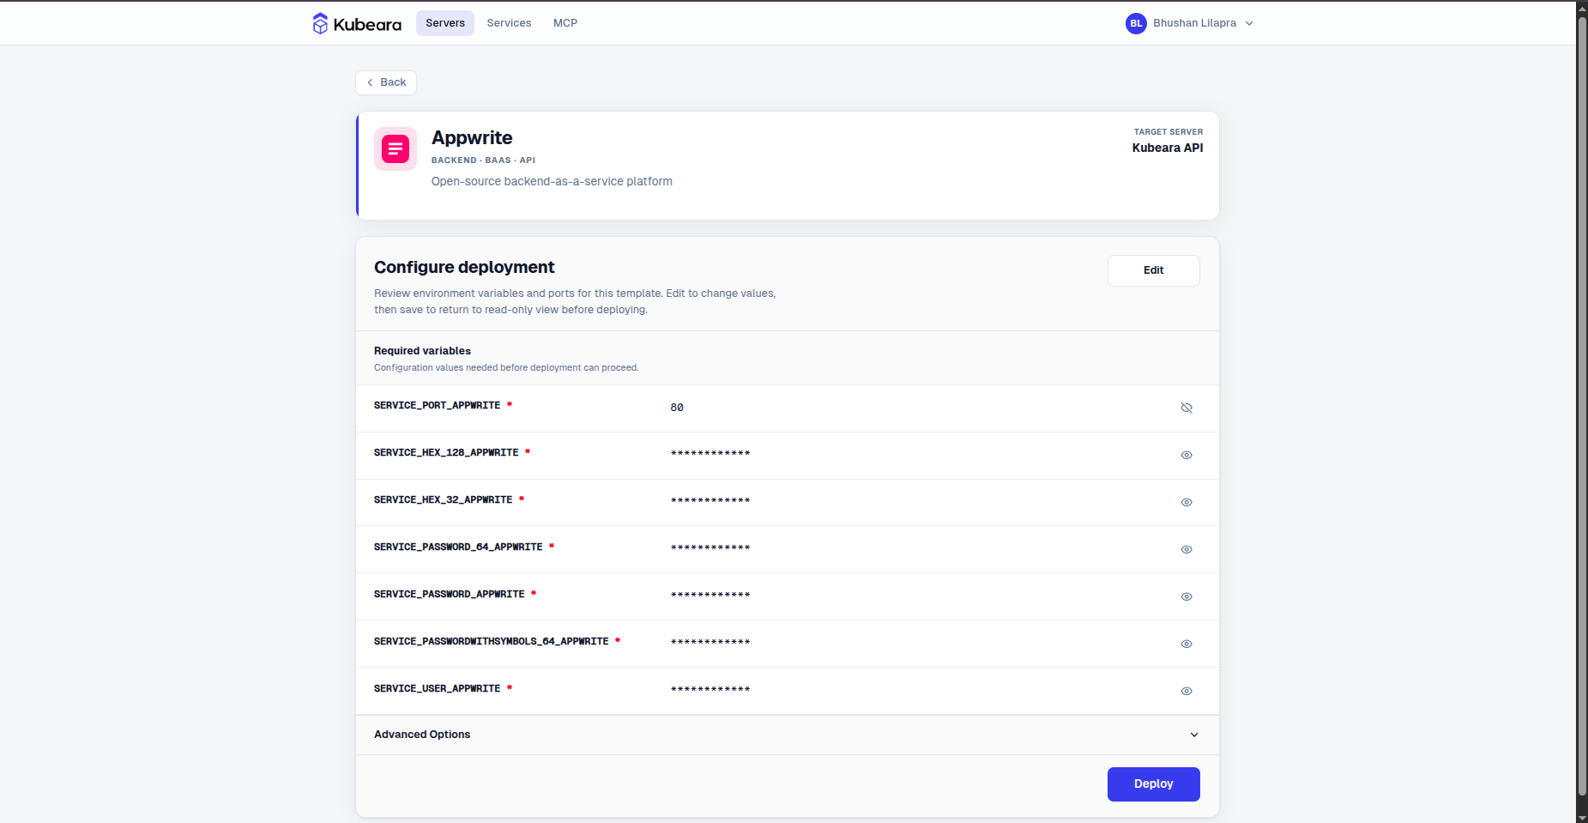This screenshot has width=1588, height=823.
Task: Click the Open-source backend-as-a-service platform description
Action: click(552, 181)
